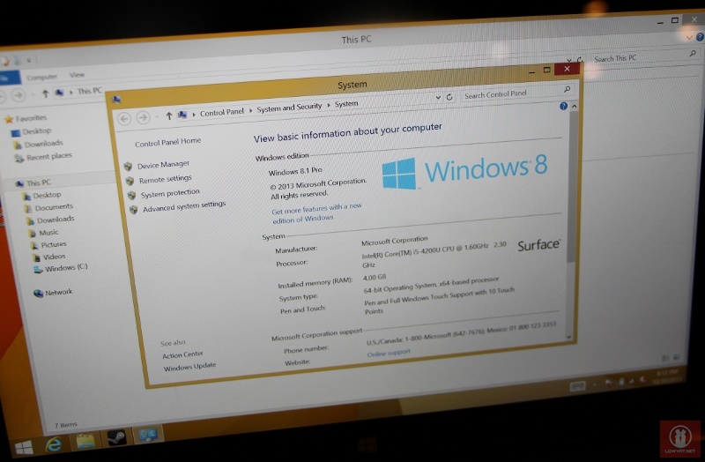705x462 pixels.
Task: Open Device Manager in System window
Action: [163, 165]
